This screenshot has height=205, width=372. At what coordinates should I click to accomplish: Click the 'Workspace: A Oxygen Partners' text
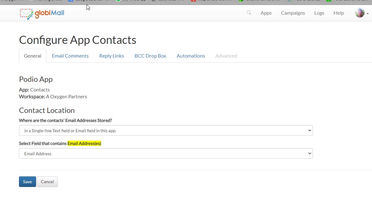pos(53,96)
